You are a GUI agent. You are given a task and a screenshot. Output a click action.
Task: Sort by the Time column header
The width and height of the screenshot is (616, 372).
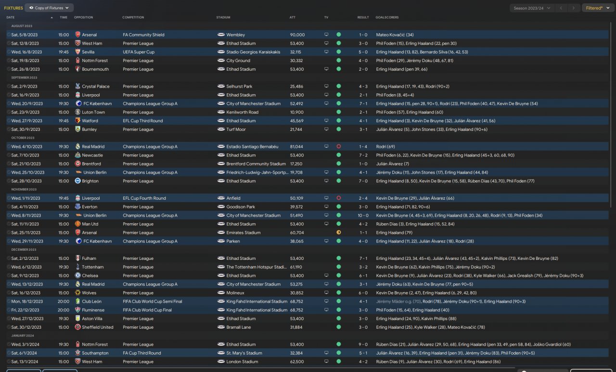[x=64, y=18]
